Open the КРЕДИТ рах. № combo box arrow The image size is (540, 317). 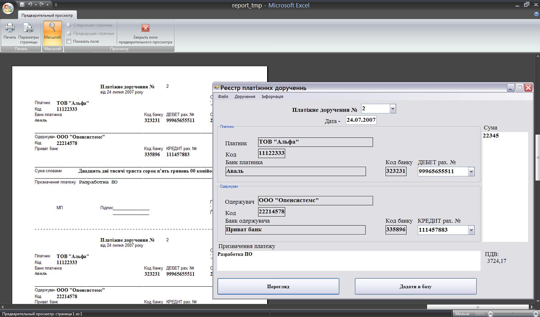coord(471,230)
